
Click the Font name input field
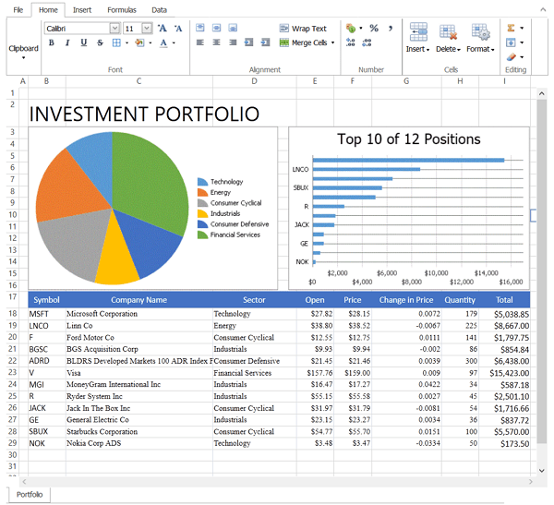tap(77, 29)
